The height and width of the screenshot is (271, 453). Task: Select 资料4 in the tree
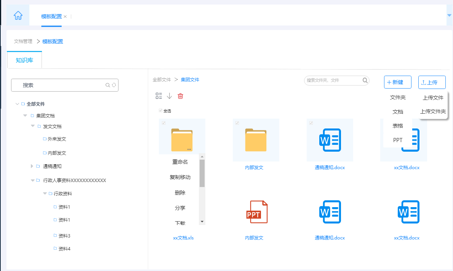point(64,249)
